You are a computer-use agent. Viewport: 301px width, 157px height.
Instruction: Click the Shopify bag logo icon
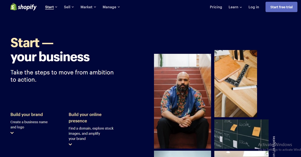[x=13, y=7]
